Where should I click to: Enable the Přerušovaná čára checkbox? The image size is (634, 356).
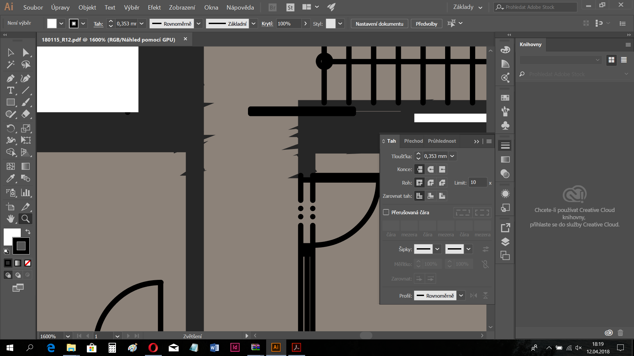(x=386, y=212)
